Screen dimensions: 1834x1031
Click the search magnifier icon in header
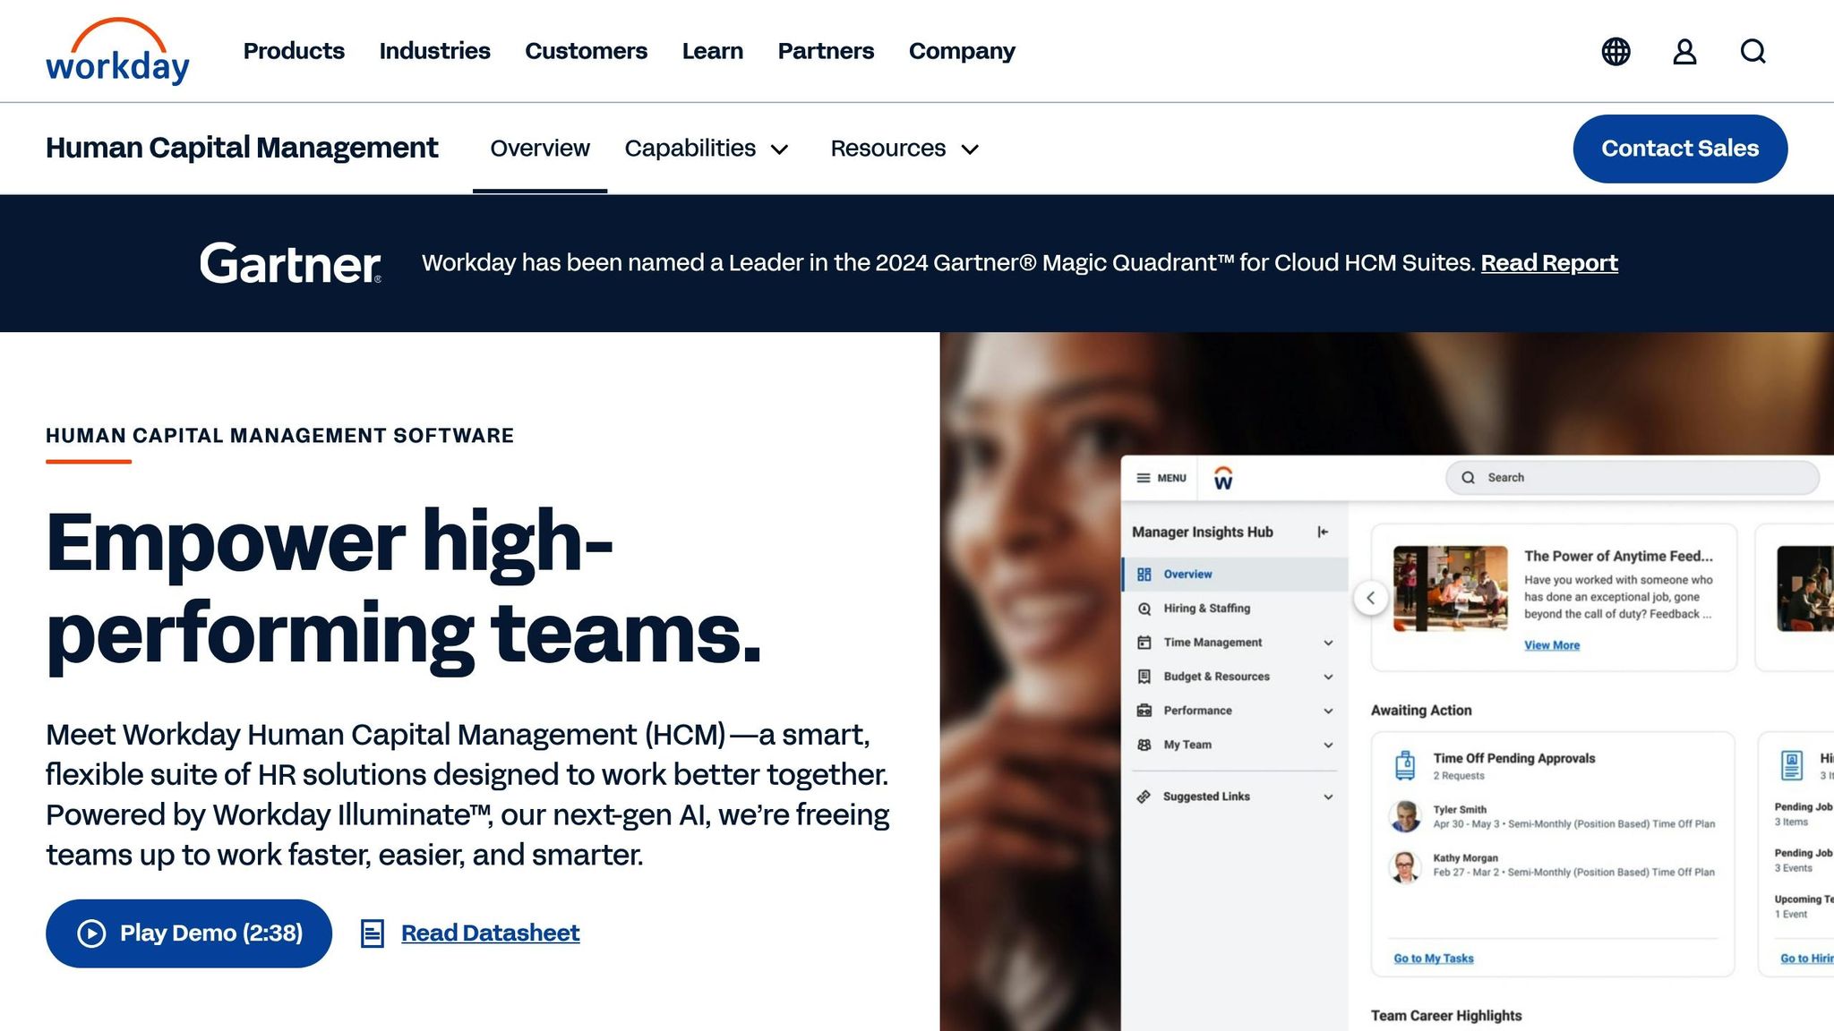[1753, 52]
